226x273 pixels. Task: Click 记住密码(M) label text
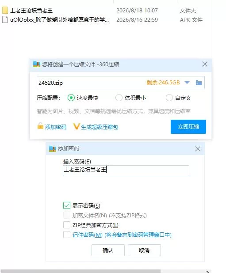tap(88, 235)
